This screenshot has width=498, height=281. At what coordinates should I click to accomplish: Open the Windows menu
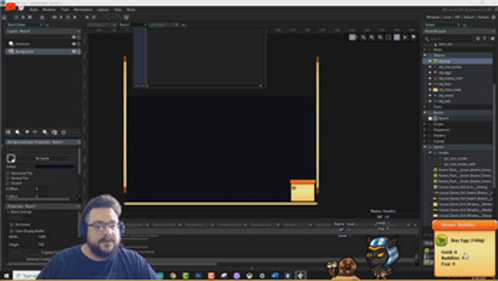click(49, 10)
